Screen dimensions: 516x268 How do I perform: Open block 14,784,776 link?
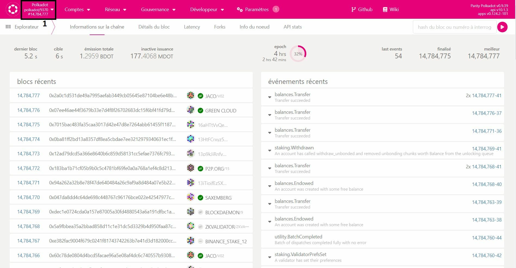pos(29,110)
